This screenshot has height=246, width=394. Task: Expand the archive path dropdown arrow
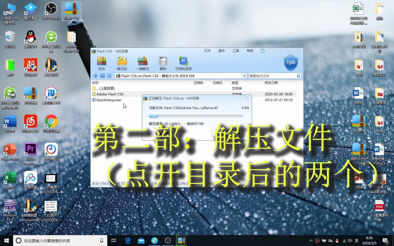pos(244,76)
